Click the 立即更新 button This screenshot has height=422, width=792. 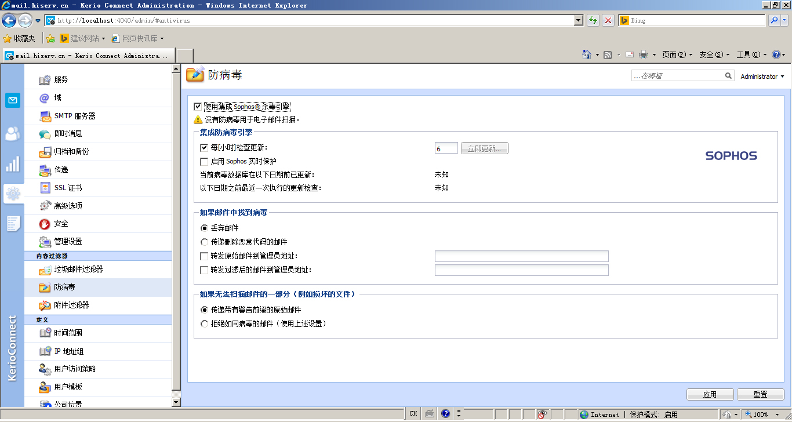pos(485,148)
